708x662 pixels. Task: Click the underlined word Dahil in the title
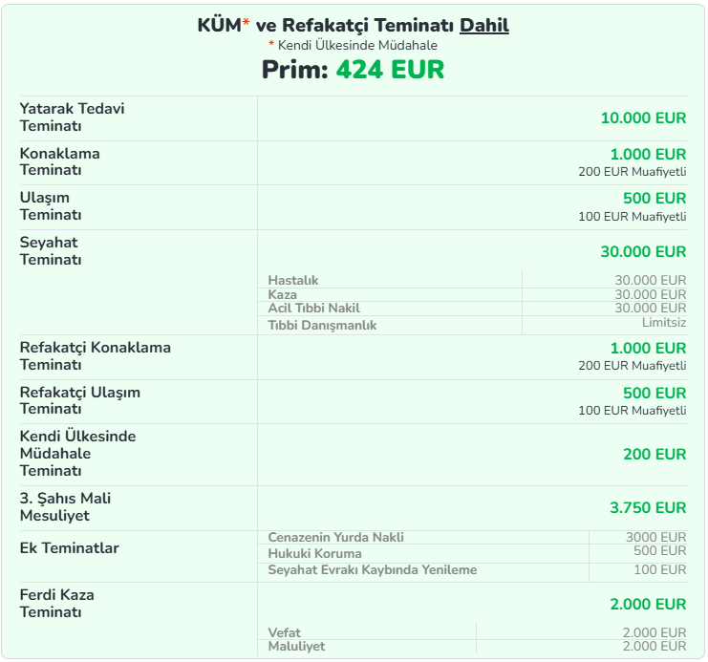(x=483, y=26)
